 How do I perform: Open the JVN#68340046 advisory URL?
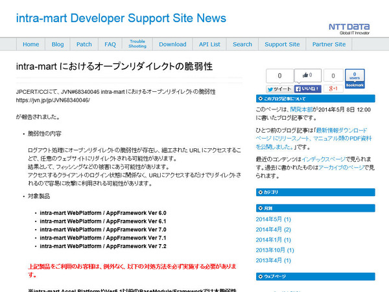coord(53,100)
